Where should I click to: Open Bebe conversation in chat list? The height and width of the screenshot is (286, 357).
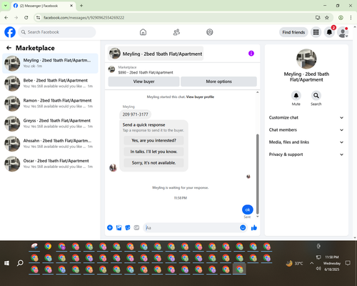(50, 84)
